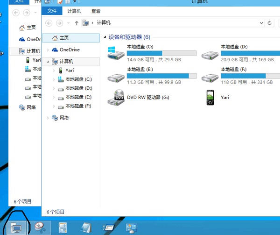
Task: Click the C: drive capacity bar
Action: click(161, 53)
